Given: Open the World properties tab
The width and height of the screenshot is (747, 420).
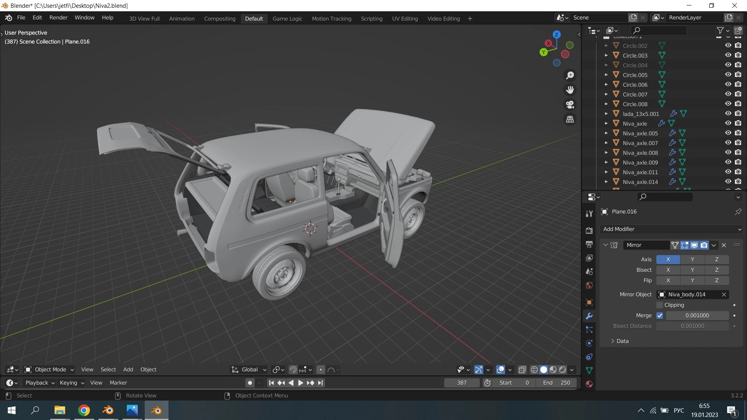Looking at the screenshot, I should coord(589,285).
